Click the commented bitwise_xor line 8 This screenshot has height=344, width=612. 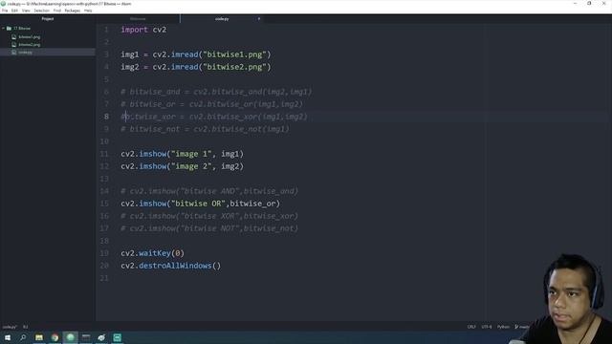214,117
